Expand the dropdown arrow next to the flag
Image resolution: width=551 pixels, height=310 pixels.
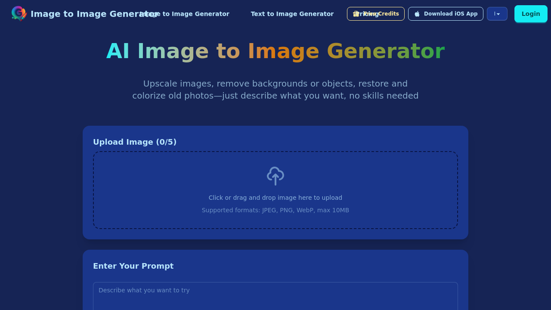pyautogui.click(x=500, y=14)
